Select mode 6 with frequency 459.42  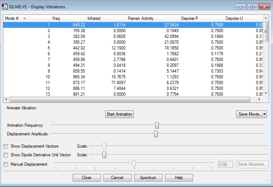click(x=133, y=54)
